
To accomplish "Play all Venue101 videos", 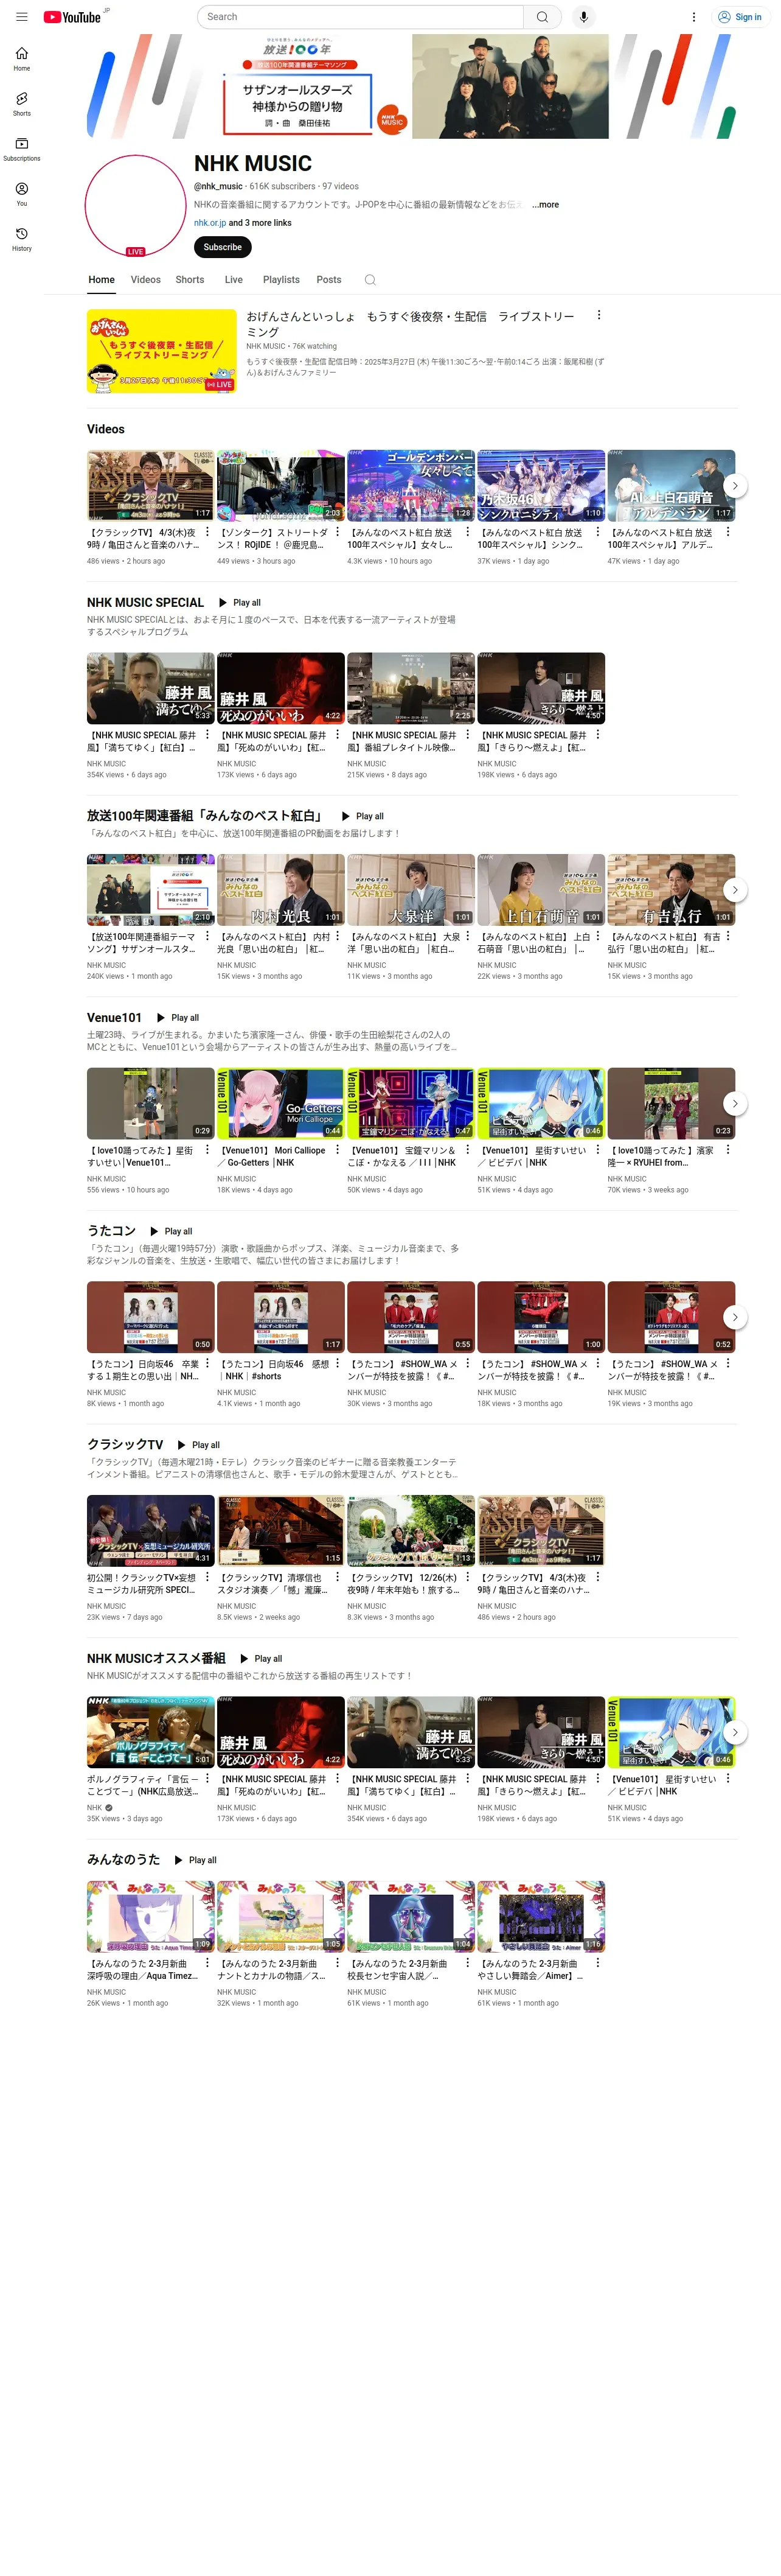I will point(178,1018).
